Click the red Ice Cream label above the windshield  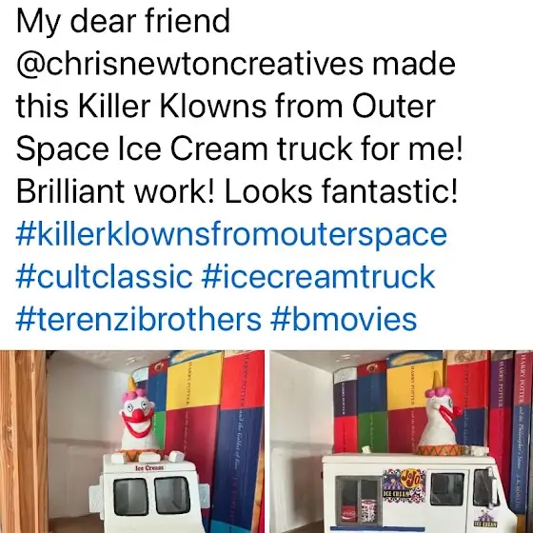(x=149, y=468)
